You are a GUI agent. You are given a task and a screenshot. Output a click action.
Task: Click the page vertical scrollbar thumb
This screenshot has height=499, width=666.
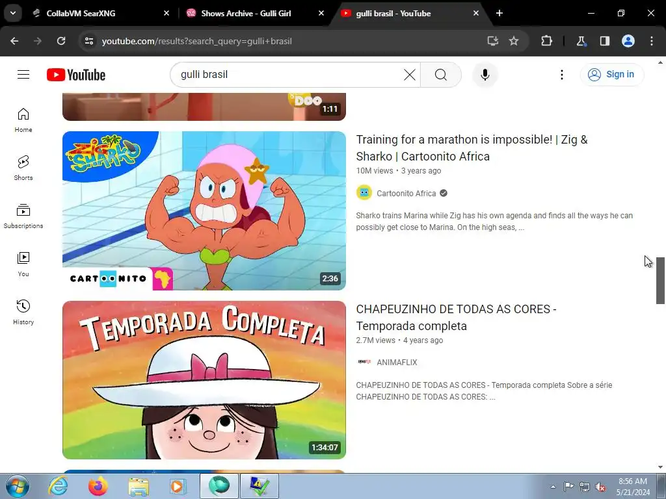click(660, 281)
